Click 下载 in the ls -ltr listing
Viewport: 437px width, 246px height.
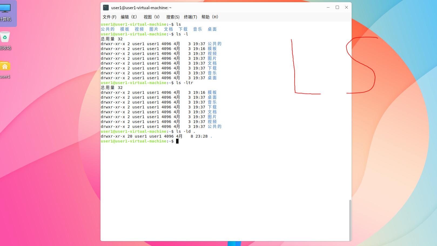point(212,107)
